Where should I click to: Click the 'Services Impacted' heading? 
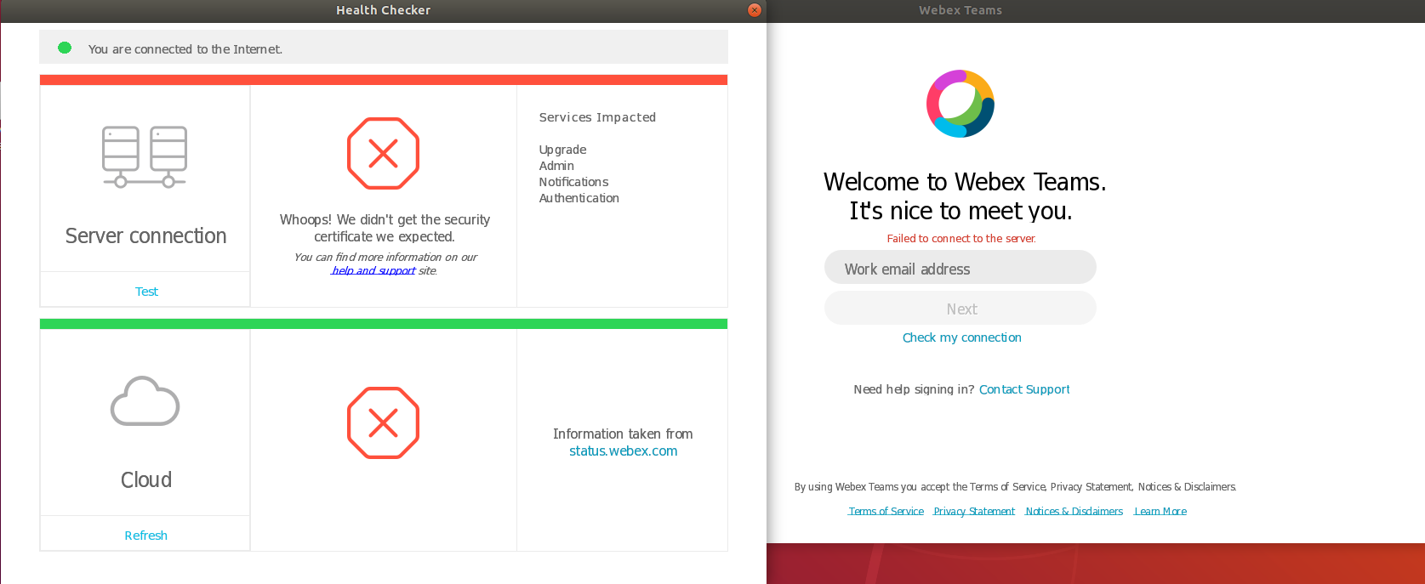[x=597, y=117]
